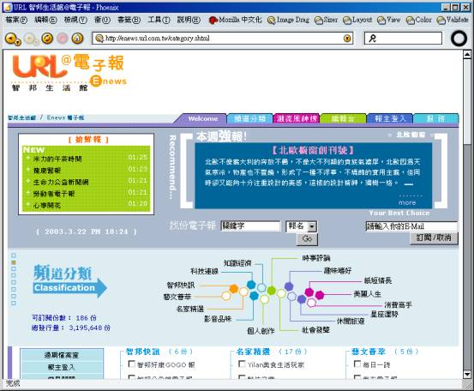Screen dimensions: 474x391
Task: Click the Back navigation arrow icon
Action: point(10,39)
